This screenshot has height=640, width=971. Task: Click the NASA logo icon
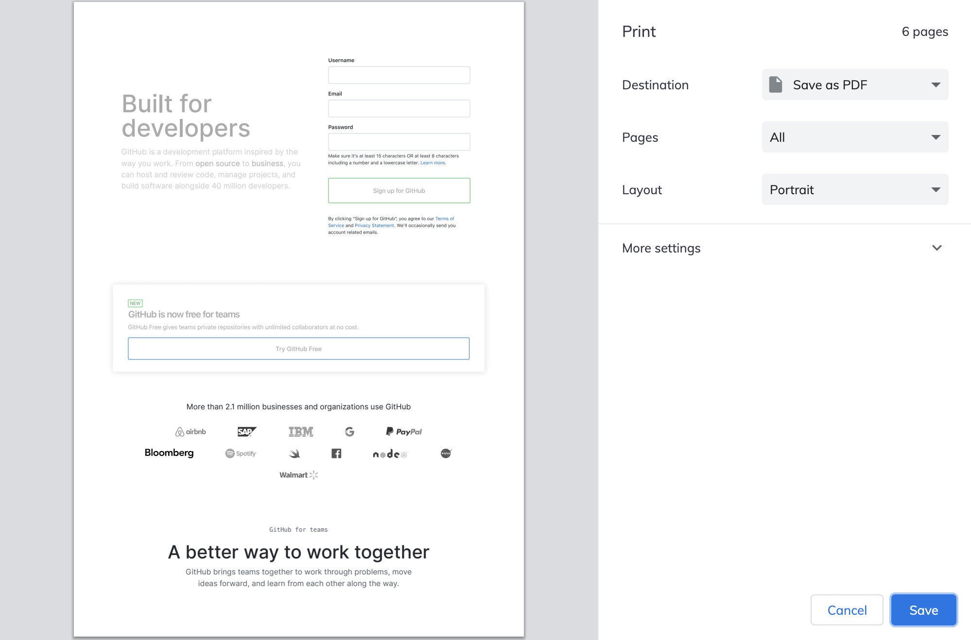(446, 454)
